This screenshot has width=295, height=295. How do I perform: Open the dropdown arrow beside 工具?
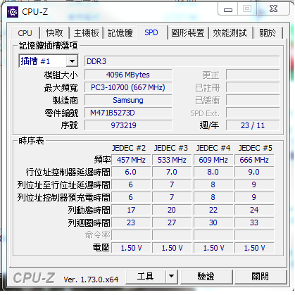coord(172,277)
